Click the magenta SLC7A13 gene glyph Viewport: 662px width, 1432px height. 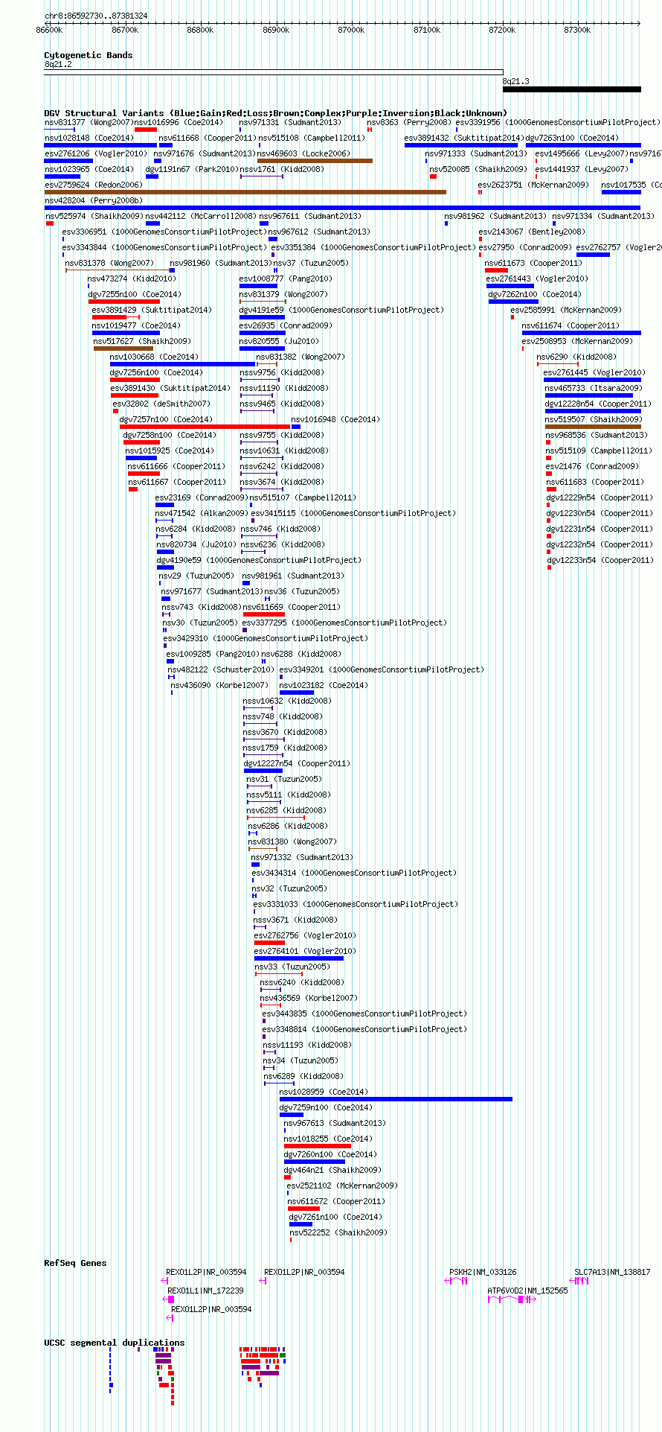579,1280
